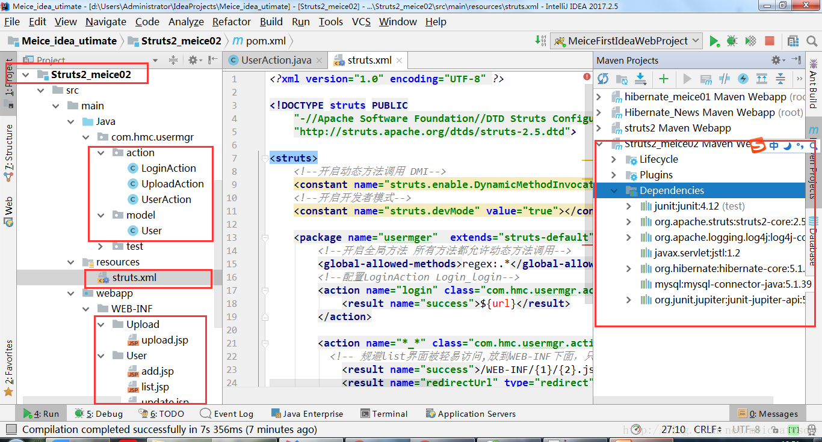Stop the running process with red square
822x442 pixels.
point(769,41)
